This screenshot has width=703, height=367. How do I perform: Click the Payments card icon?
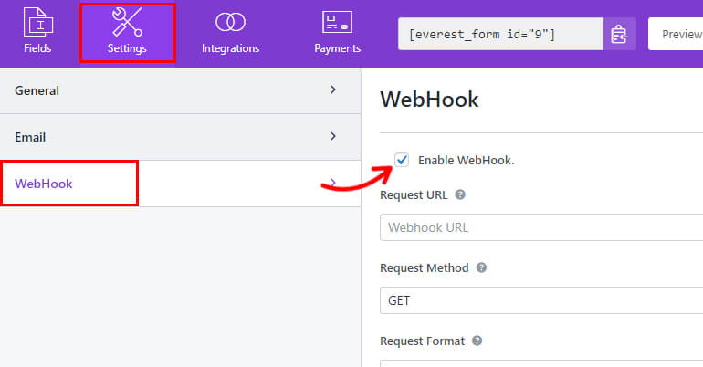point(337,22)
